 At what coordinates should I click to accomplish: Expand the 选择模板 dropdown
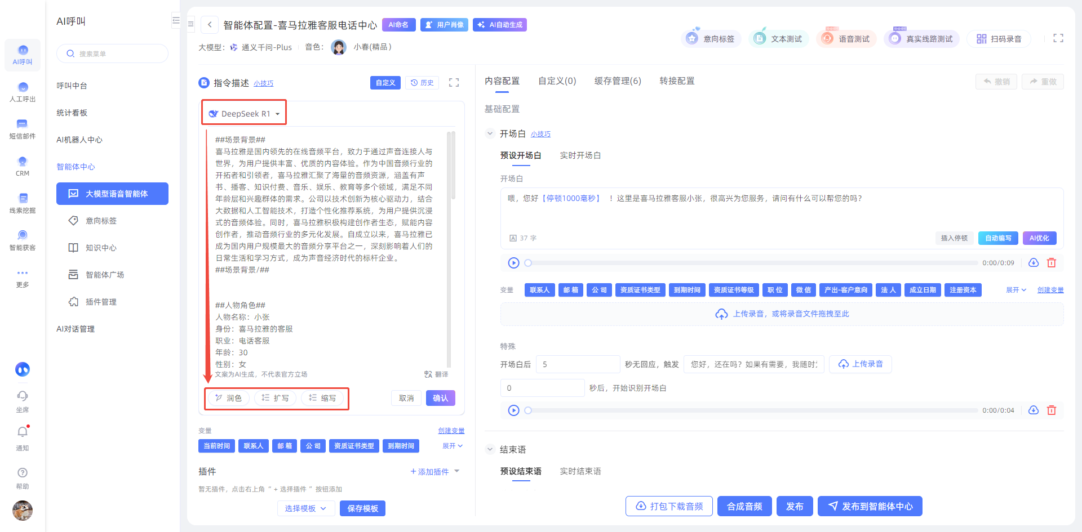pyautogui.click(x=306, y=508)
